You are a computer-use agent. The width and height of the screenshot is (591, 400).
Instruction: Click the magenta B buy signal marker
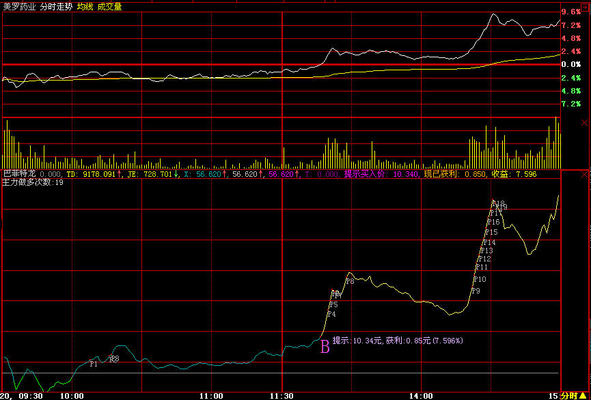(325, 347)
